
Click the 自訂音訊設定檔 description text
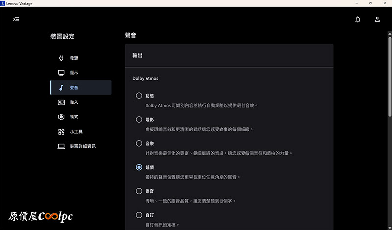(x=163, y=225)
